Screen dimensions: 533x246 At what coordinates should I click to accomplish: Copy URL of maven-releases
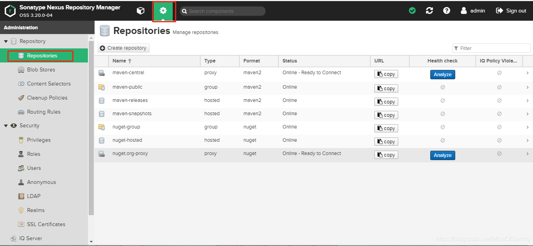point(386,102)
